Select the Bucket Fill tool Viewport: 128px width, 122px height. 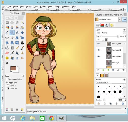tap(7, 48)
